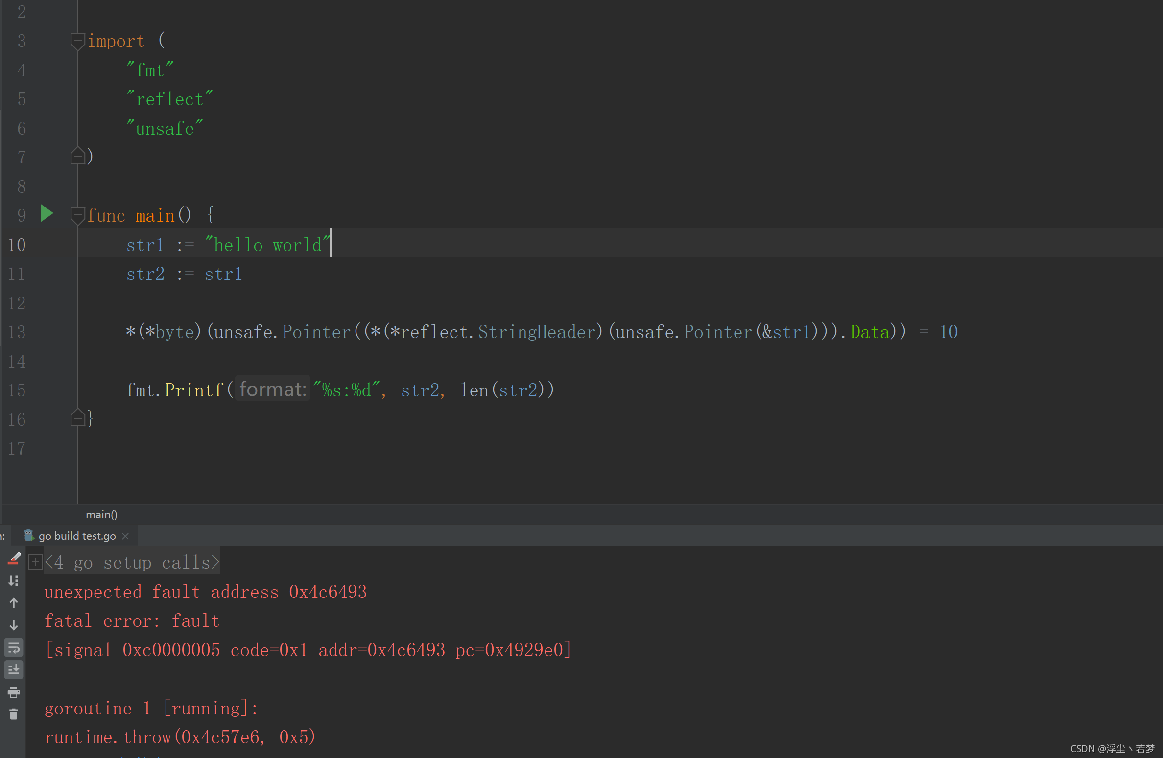Go down the stack trace arrow
This screenshot has height=758, width=1163.
(14, 625)
